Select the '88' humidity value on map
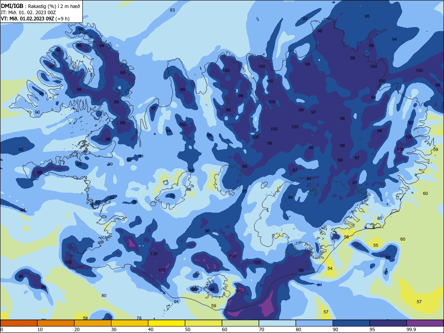This screenshot has width=444, height=333. point(189,190)
